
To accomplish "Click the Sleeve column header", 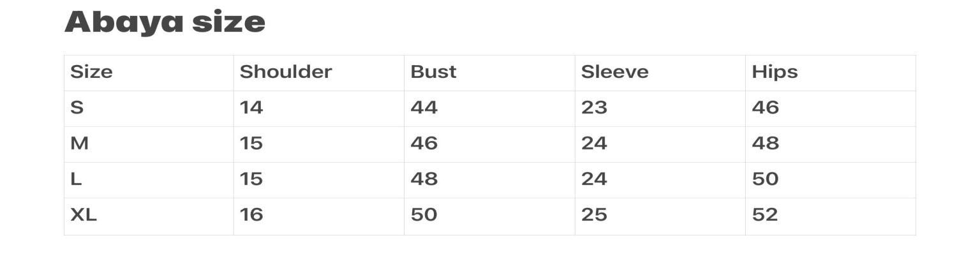I will (x=614, y=72).
